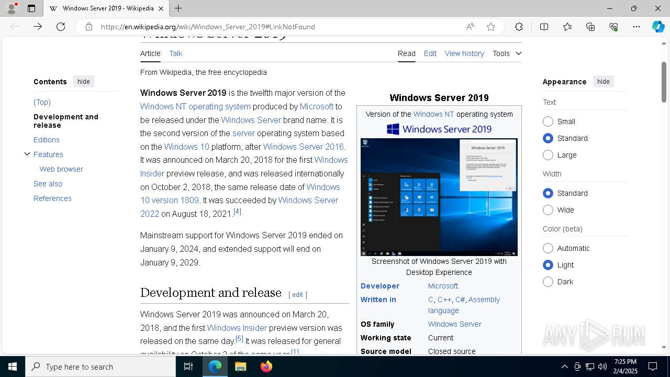
Task: Go to Web browser subsection
Action: tap(61, 169)
